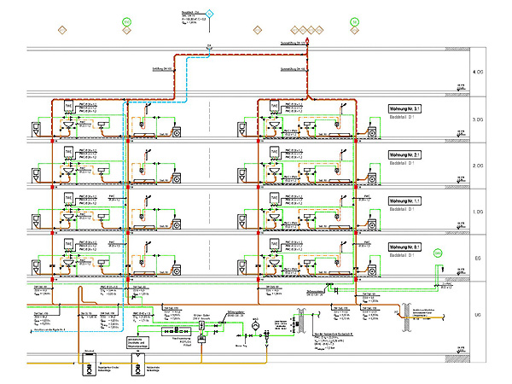Click the orange diamond beneath the left green circle

pyautogui.click(x=126, y=31)
